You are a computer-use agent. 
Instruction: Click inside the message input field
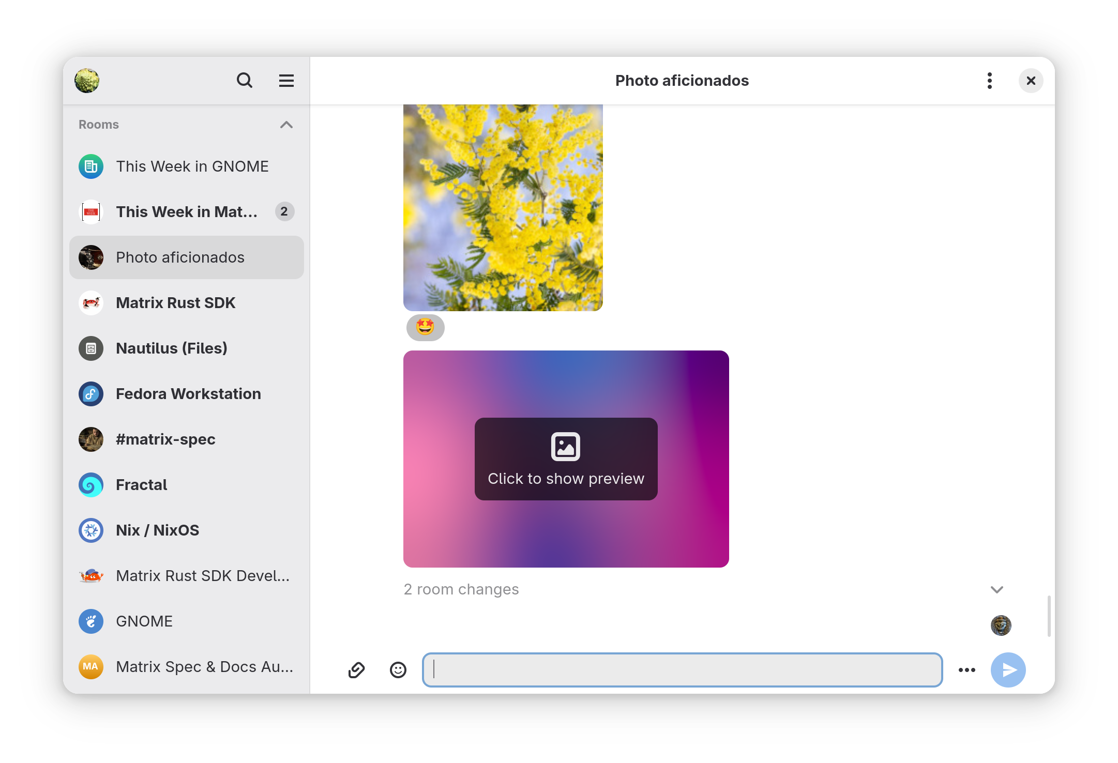pyautogui.click(x=682, y=670)
